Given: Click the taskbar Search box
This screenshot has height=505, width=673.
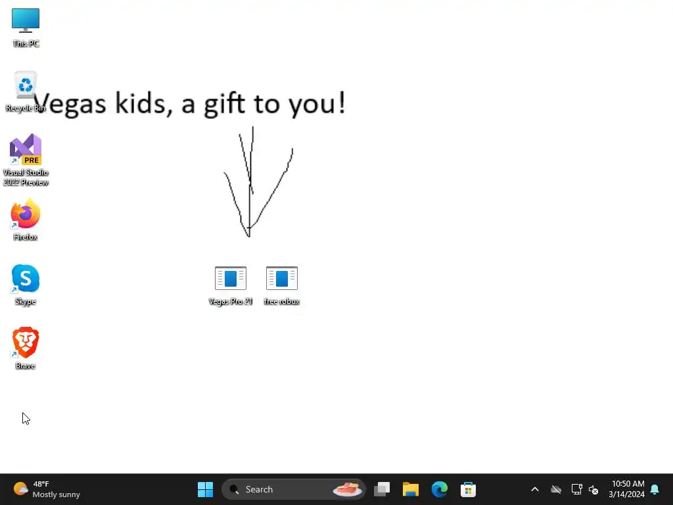Looking at the screenshot, I should pyautogui.click(x=294, y=489).
